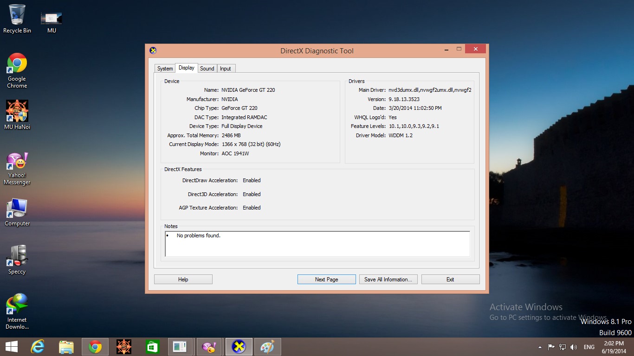Show hidden tray icons arrow

tap(540, 347)
